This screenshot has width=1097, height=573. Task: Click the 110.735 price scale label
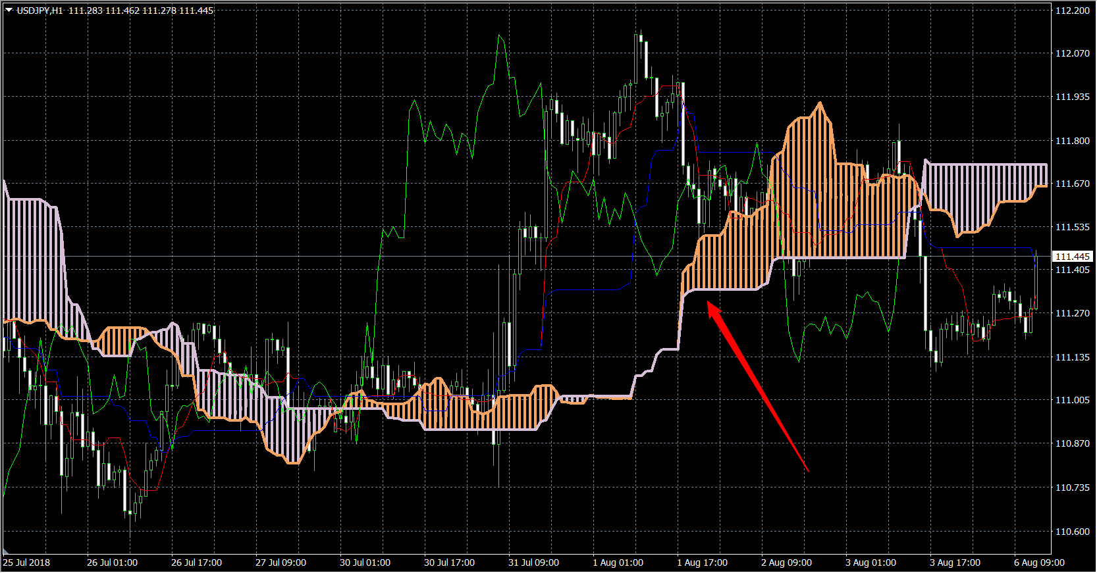(x=1072, y=487)
